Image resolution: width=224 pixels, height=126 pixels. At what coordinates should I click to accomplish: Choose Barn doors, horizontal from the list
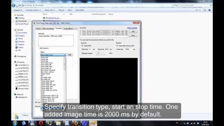(x=48, y=70)
